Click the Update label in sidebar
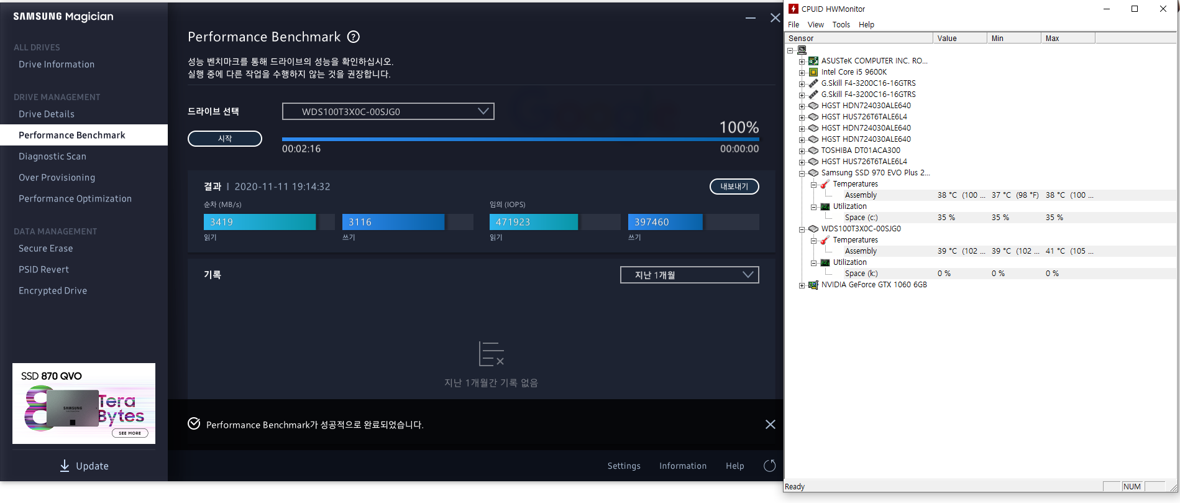 coord(92,466)
